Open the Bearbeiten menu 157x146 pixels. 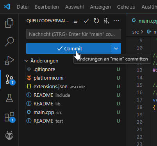[47, 7]
